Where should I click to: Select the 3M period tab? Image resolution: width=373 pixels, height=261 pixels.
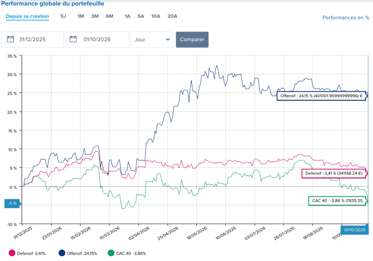(x=95, y=16)
